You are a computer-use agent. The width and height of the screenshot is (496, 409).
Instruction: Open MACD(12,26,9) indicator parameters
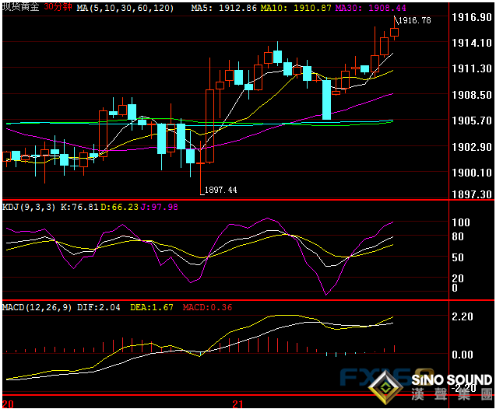[x=36, y=307]
